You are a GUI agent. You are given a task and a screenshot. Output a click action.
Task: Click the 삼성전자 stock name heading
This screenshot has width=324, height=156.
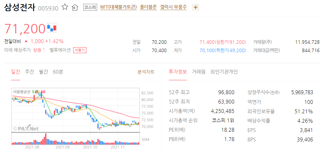(20, 7)
